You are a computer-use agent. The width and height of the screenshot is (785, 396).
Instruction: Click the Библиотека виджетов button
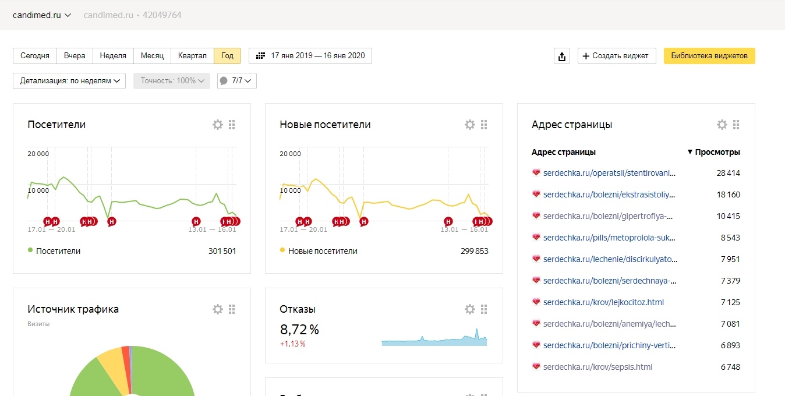point(709,56)
